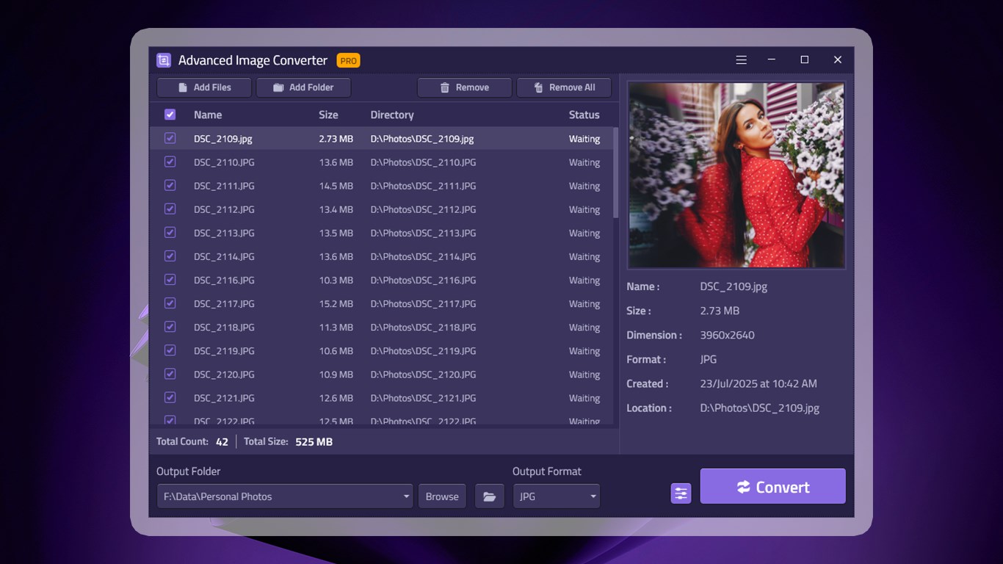Expand the Output Format JPG dropdown
Viewport: 1003px width, 564px height.
click(x=593, y=497)
